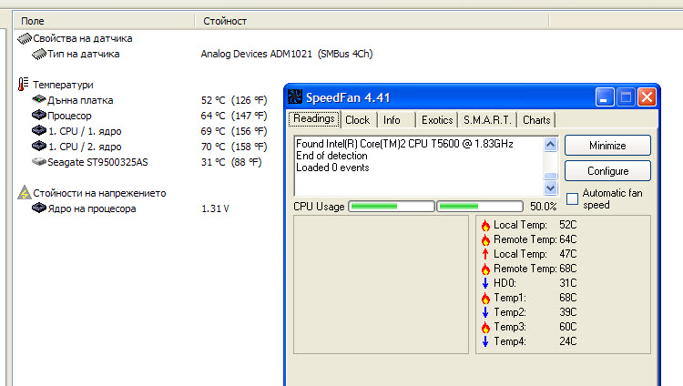Click the Minimize button in SpeedFan
Image resolution: width=683 pixels, height=386 pixels.
click(607, 146)
